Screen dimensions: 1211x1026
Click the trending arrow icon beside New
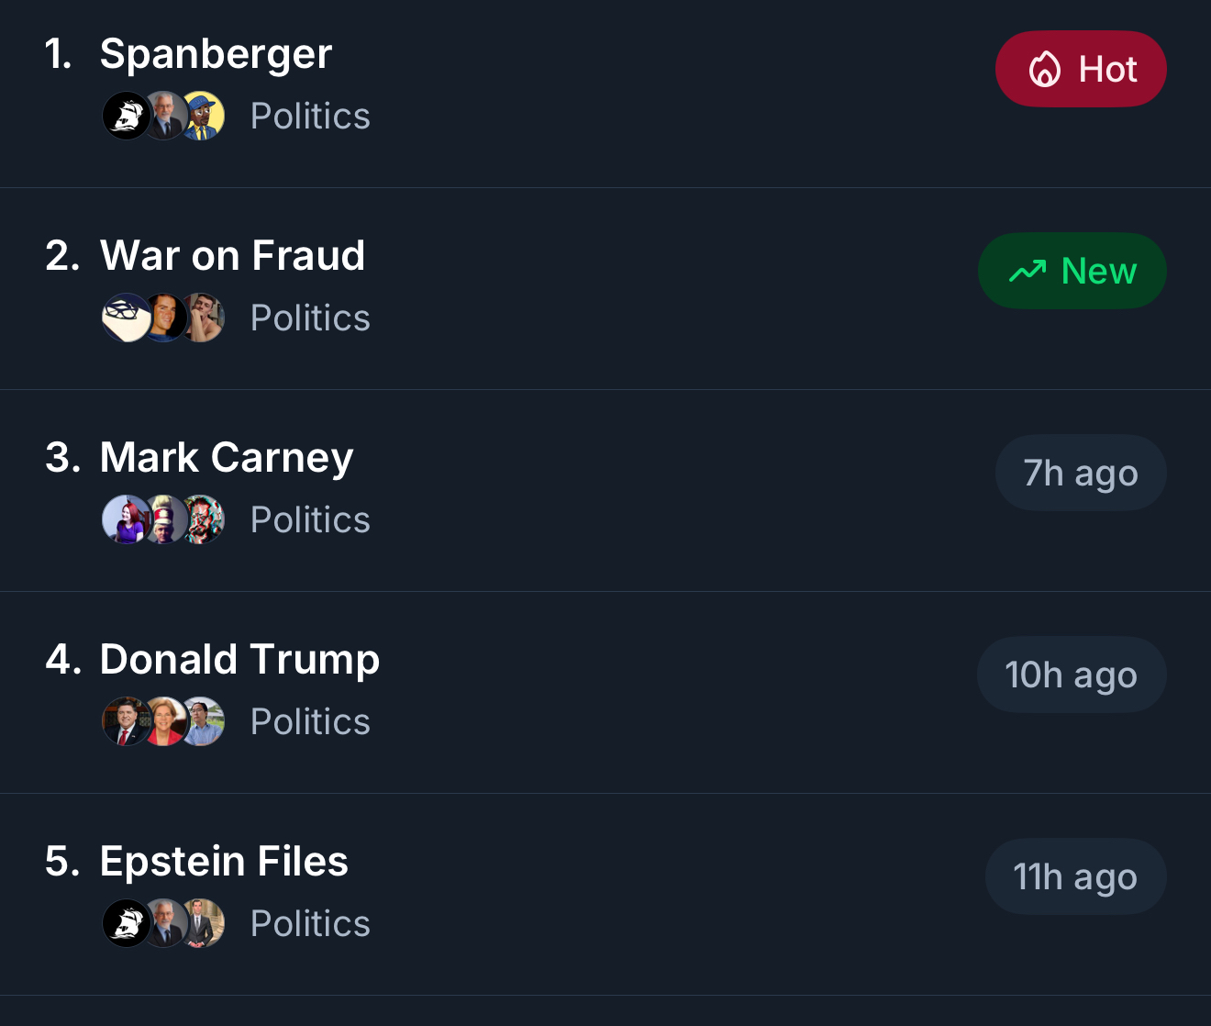(1028, 272)
